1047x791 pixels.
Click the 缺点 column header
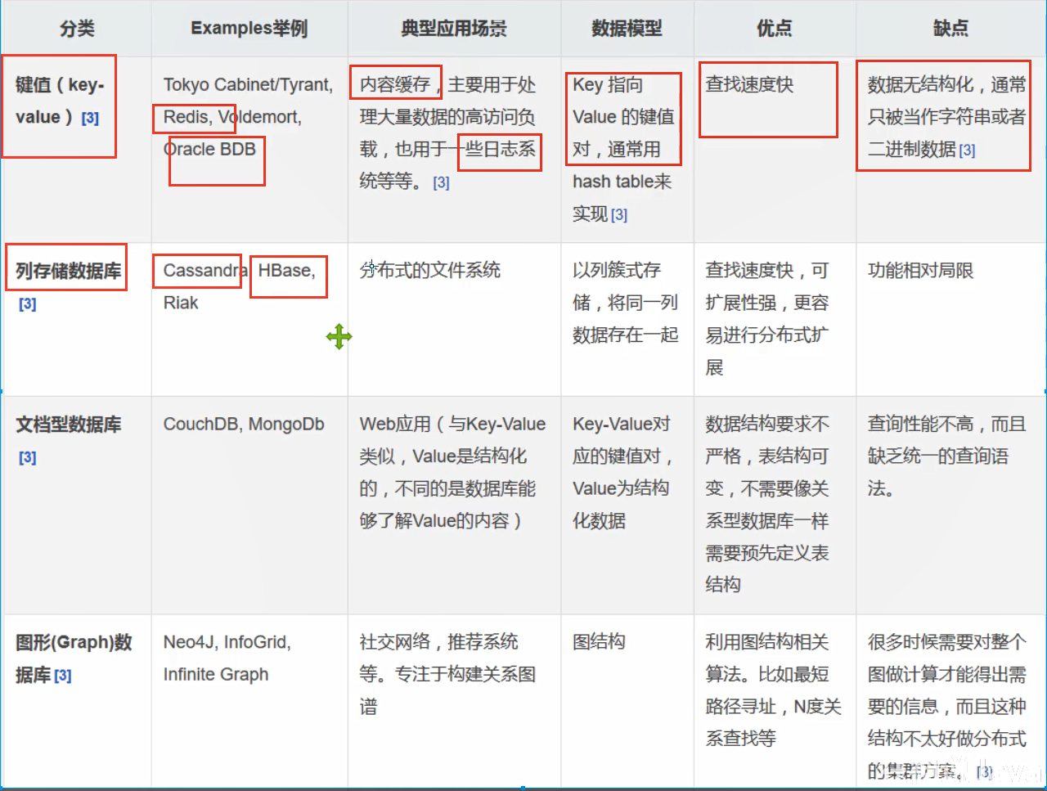950,29
